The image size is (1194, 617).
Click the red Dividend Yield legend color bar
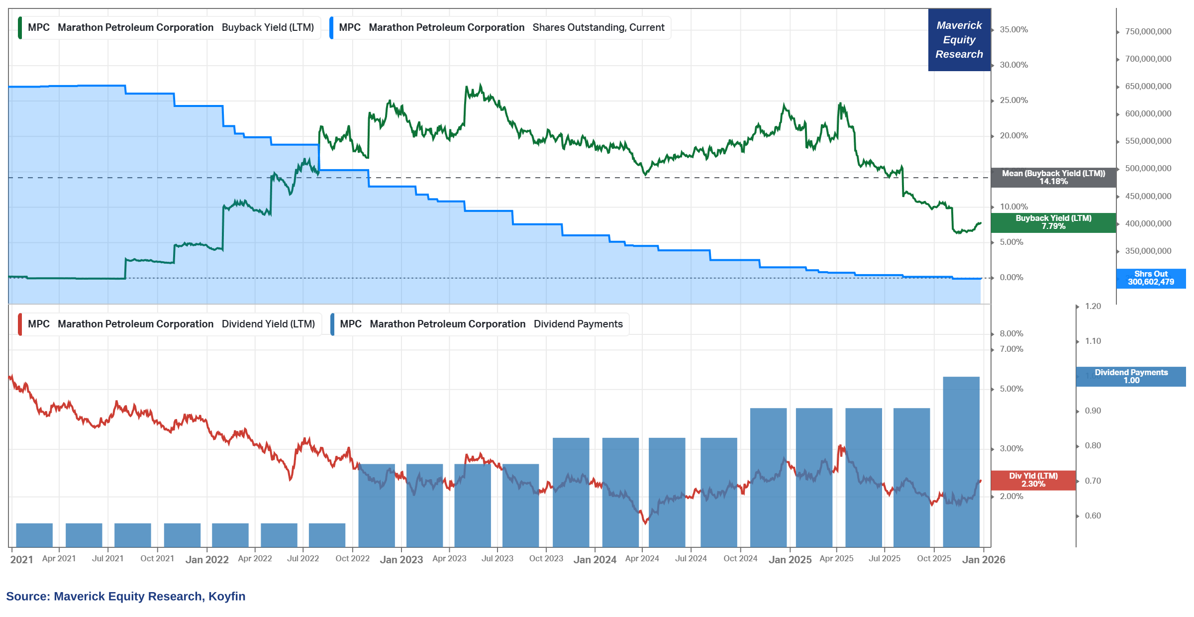coord(20,324)
